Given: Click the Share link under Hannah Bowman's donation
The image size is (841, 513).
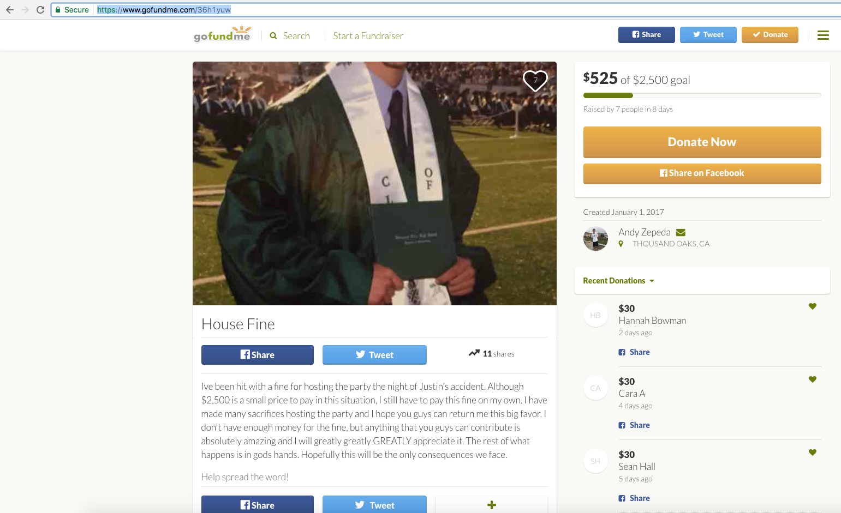Looking at the screenshot, I should pos(639,352).
